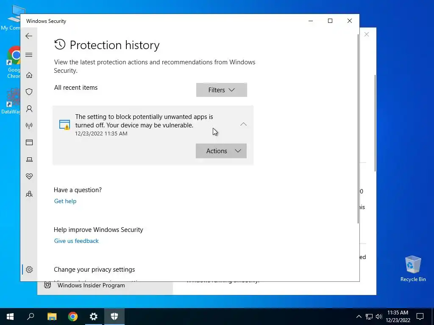
Task: Click the timestamp 12/23/2022 11:35 AM on alert
Action: [101, 133]
